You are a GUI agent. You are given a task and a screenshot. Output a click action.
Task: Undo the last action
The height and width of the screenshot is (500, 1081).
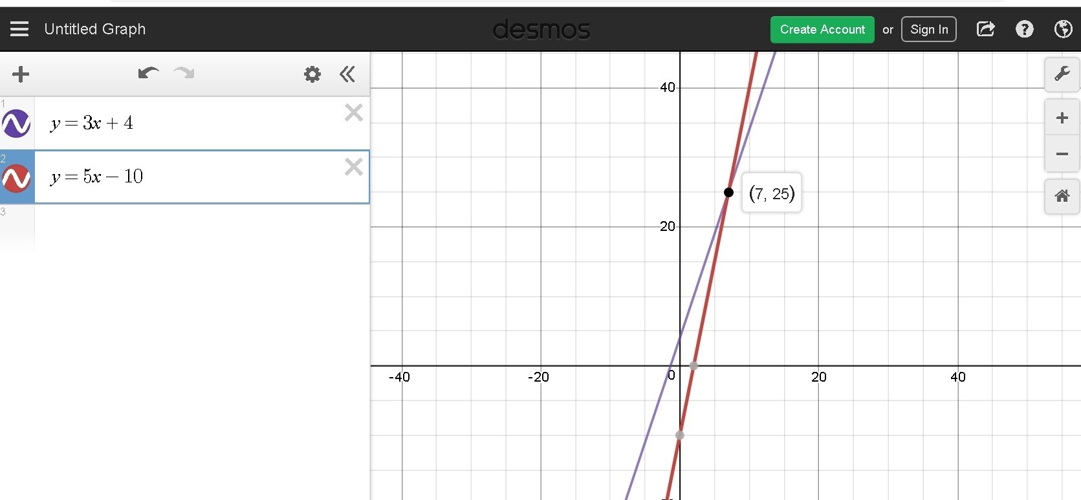148,73
